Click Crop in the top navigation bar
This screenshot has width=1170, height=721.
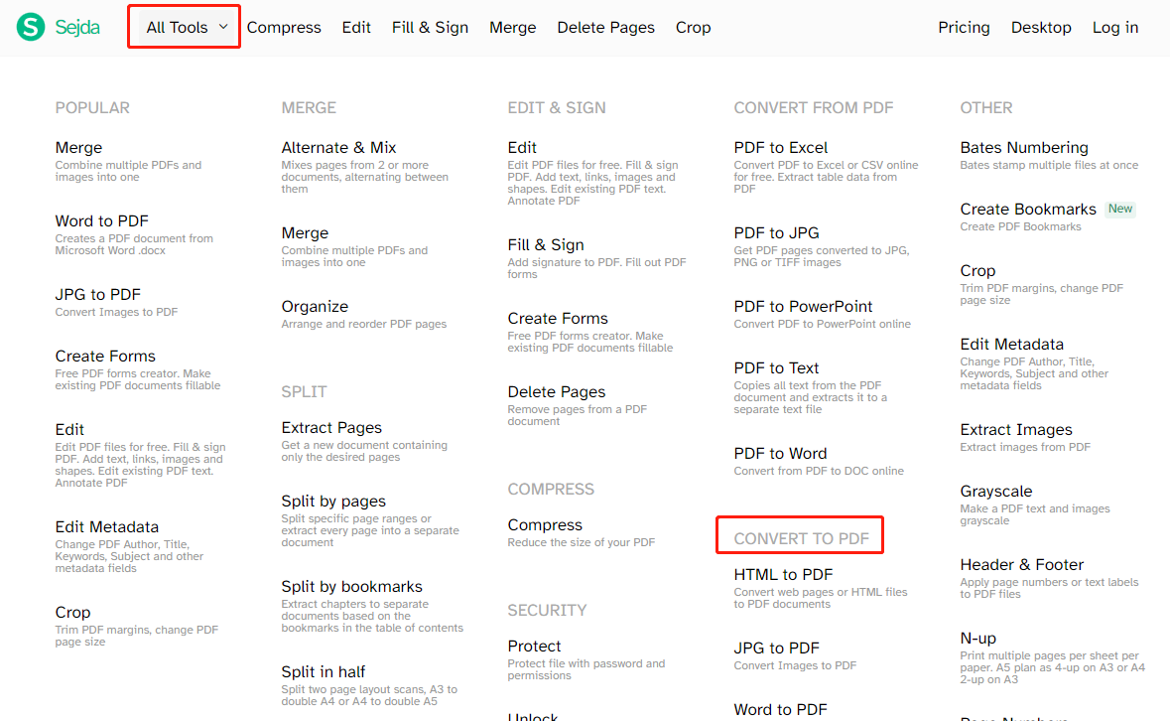point(694,28)
